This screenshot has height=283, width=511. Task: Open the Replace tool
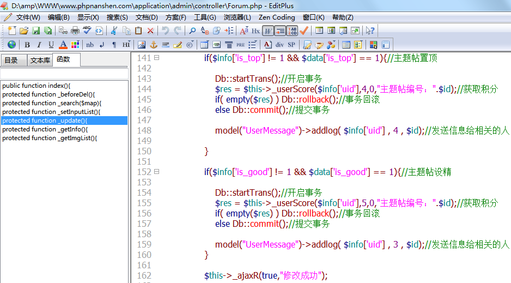tap(205, 31)
